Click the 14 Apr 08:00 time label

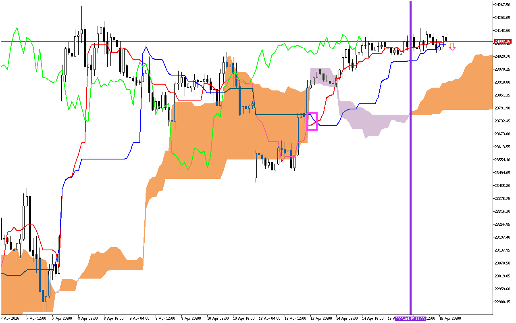(347, 319)
